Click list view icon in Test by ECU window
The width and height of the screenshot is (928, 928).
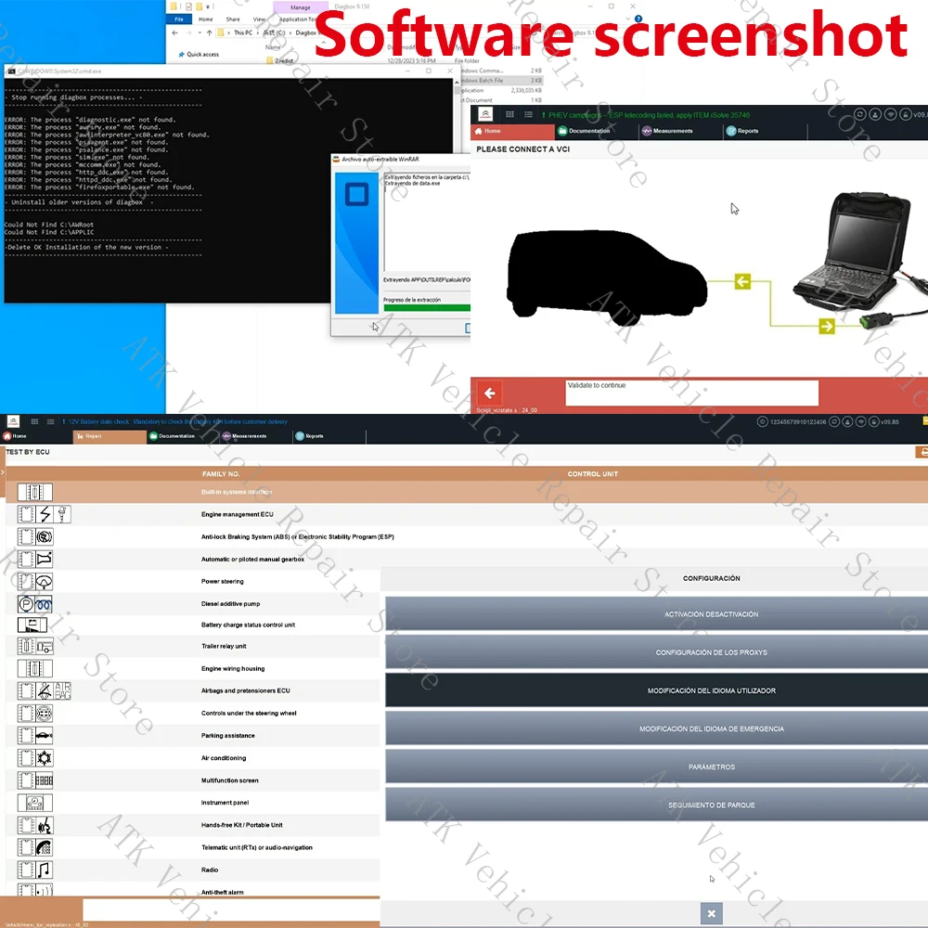pyautogui.click(x=50, y=421)
